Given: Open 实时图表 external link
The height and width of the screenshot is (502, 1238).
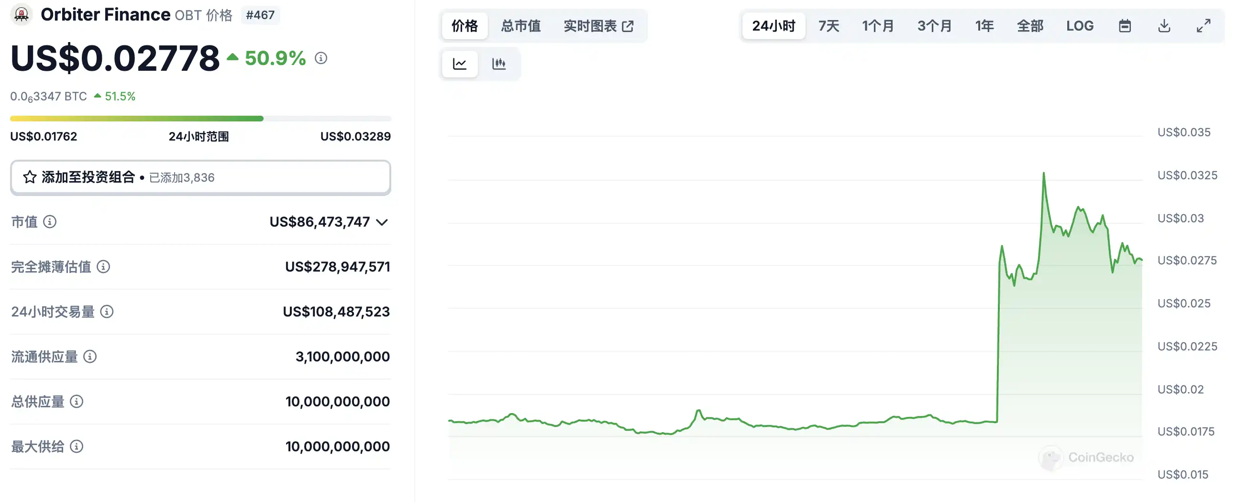Looking at the screenshot, I should click(x=598, y=26).
